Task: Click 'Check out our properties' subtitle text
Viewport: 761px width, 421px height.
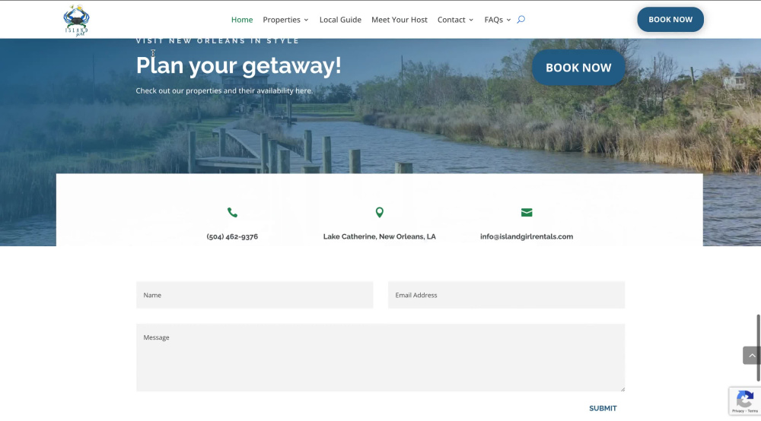Action: 224,90
